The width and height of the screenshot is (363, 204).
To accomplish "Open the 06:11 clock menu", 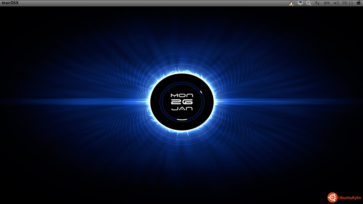I will click(348, 3).
